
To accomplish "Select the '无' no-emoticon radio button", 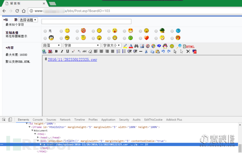I will pos(45,31).
